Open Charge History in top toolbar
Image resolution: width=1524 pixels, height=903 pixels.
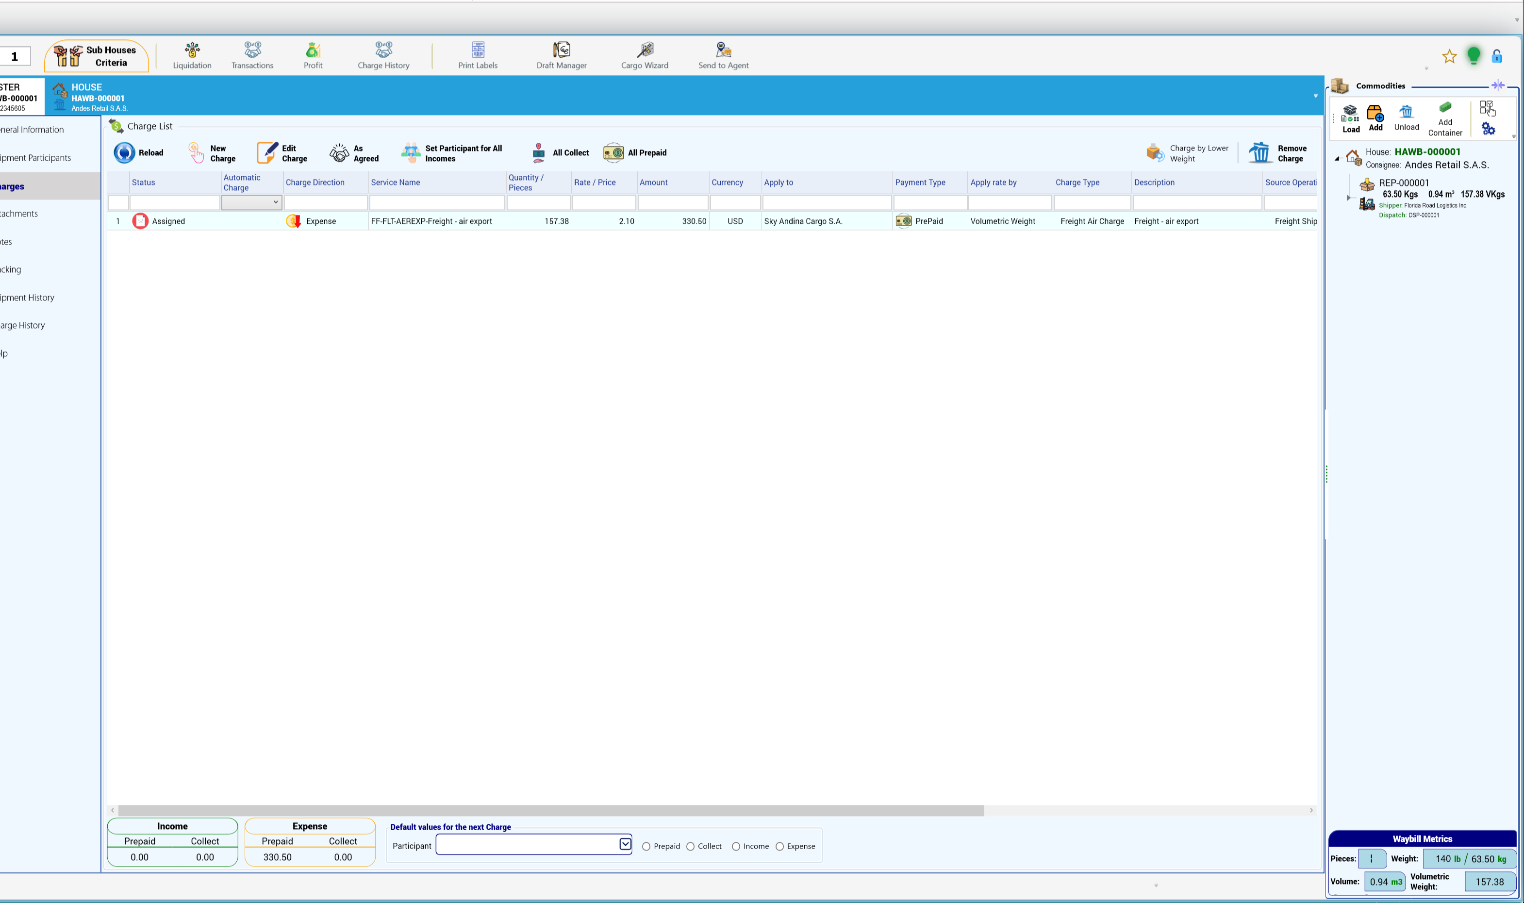[x=383, y=55]
